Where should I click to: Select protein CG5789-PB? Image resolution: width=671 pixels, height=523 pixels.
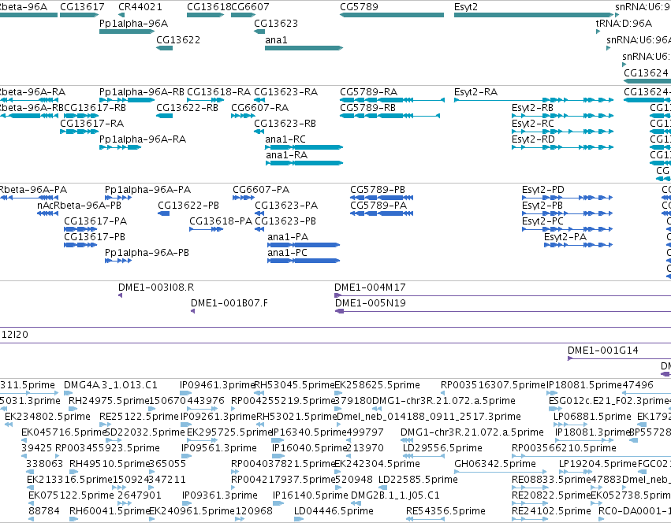[x=382, y=198]
